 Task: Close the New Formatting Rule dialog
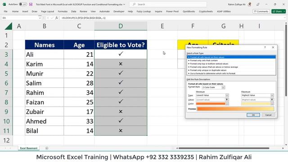click(x=273, y=47)
